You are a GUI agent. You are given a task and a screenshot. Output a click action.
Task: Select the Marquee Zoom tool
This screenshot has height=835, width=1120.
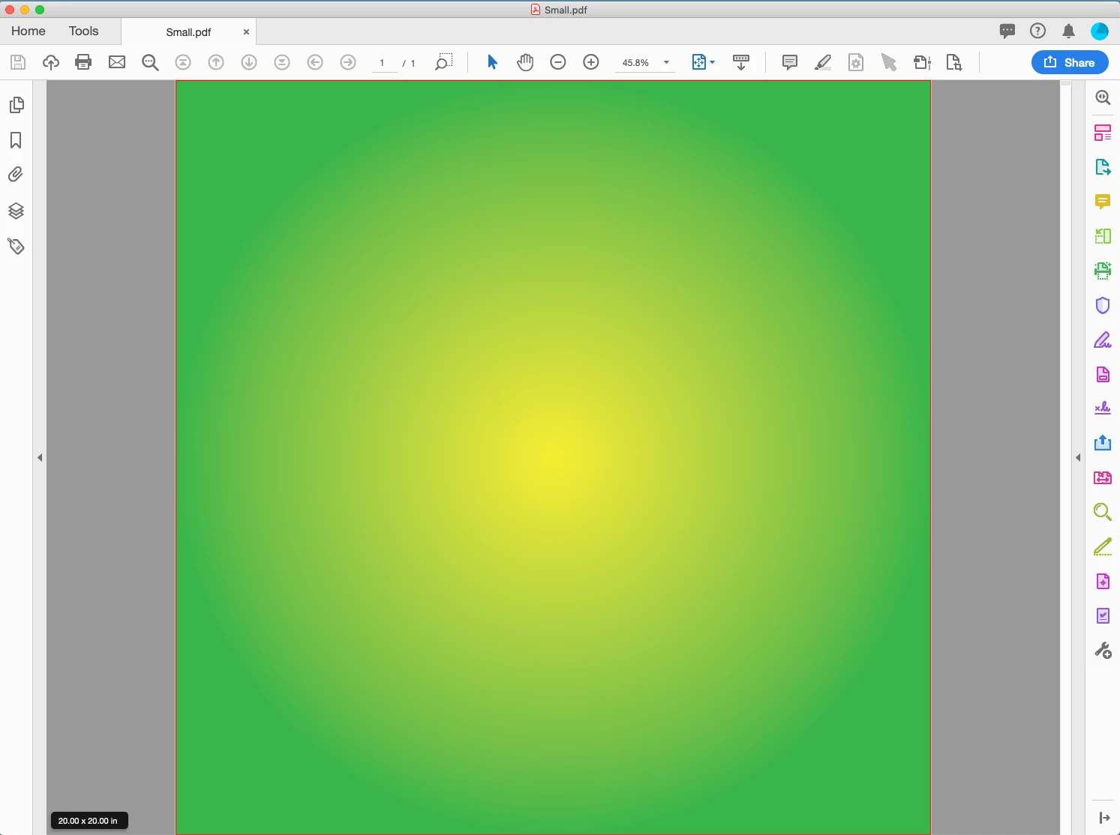pyautogui.click(x=444, y=62)
